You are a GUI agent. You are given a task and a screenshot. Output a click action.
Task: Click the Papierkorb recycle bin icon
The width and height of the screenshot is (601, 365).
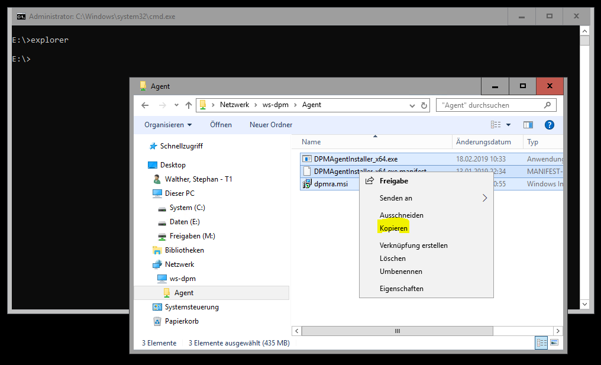point(157,321)
